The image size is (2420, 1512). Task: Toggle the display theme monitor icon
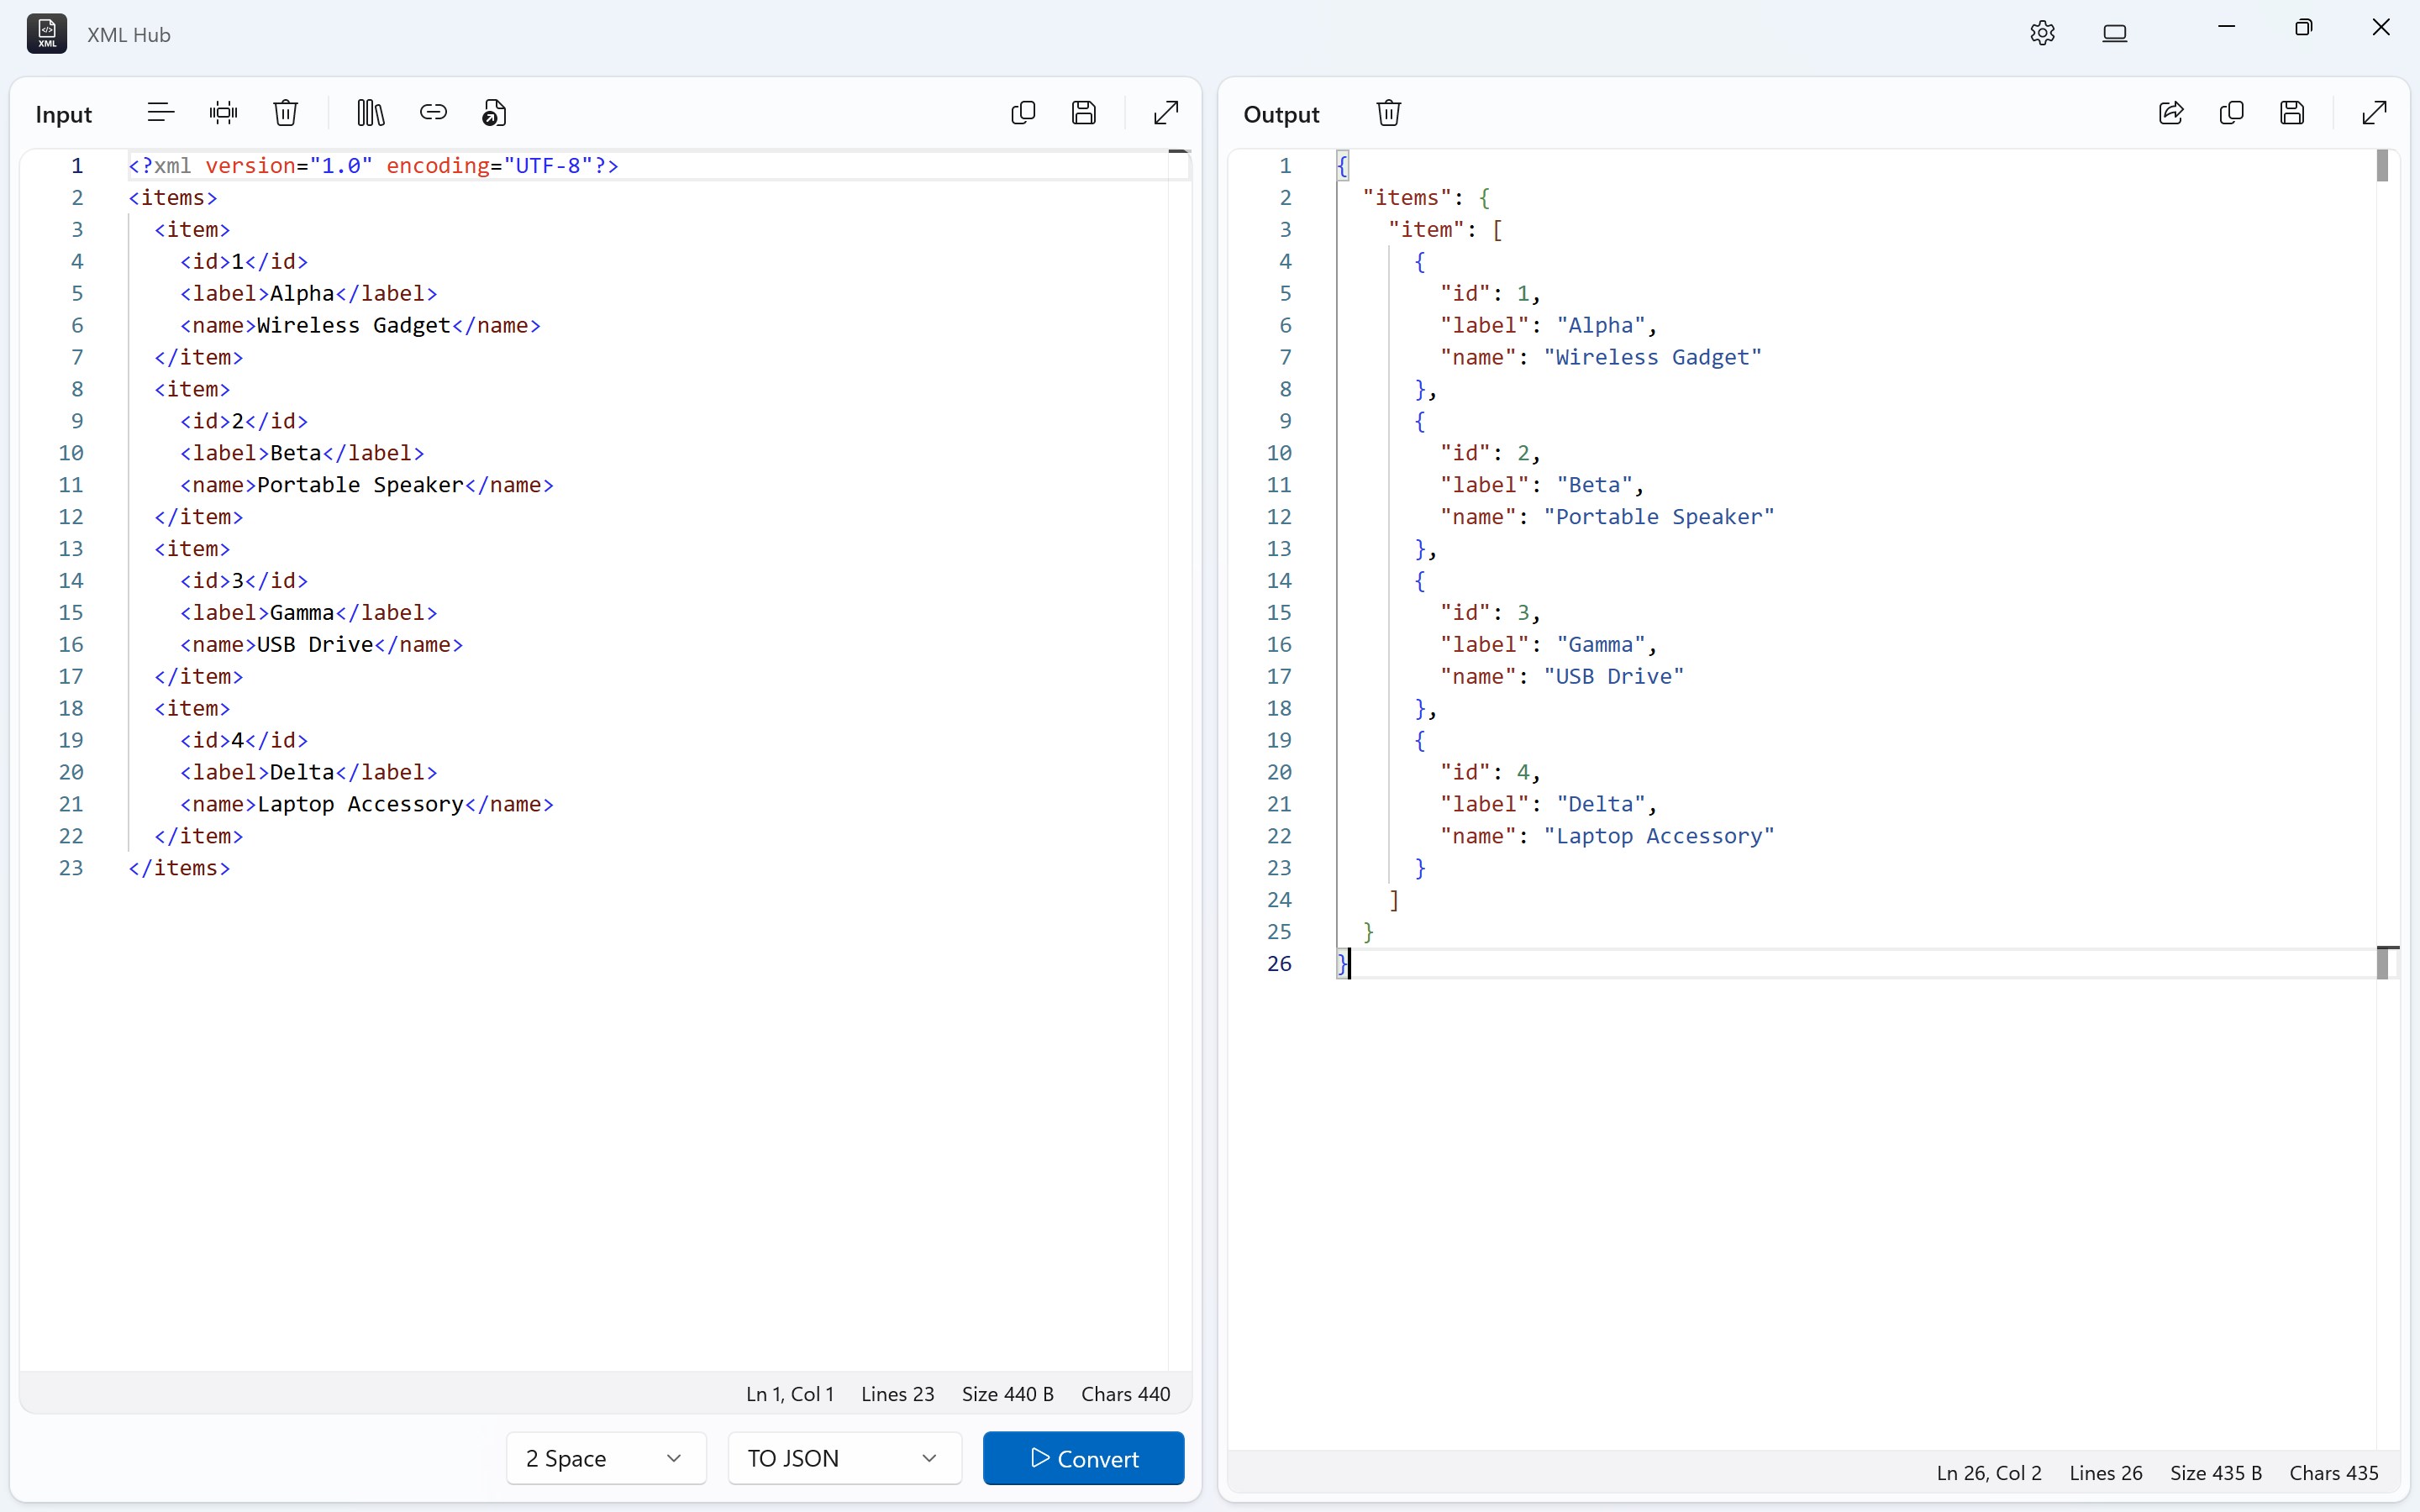pos(2116,33)
